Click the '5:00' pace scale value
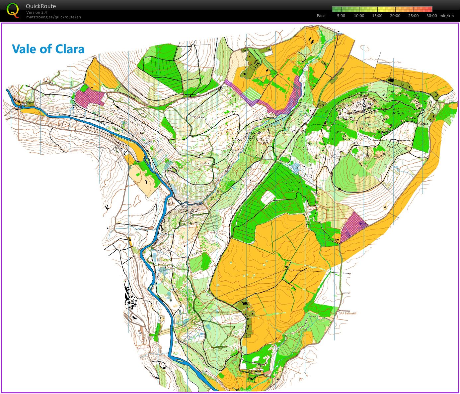Image resolution: width=460 pixels, height=394 pixels. [x=341, y=16]
